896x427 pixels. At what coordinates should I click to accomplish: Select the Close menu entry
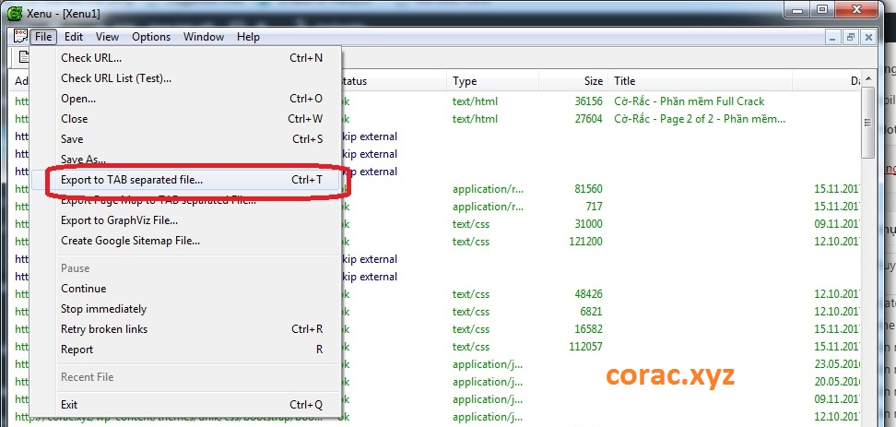click(x=187, y=119)
